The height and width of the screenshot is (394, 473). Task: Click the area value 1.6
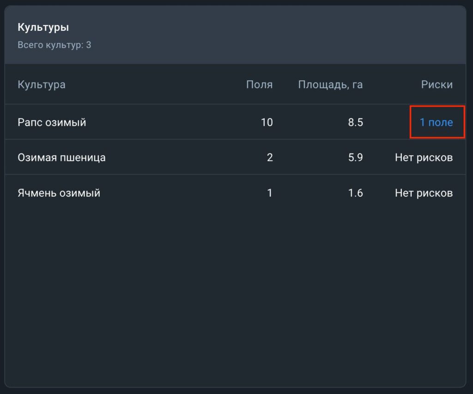(355, 193)
